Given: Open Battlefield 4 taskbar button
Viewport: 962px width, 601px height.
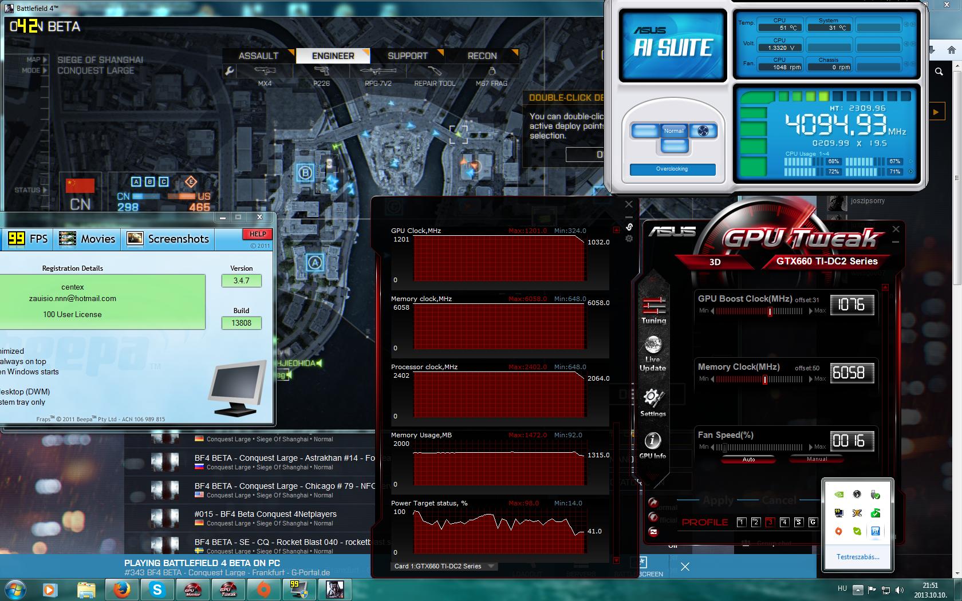Looking at the screenshot, I should 334,590.
